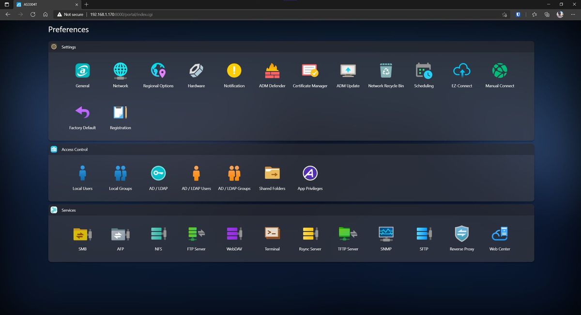The width and height of the screenshot is (581, 315).
Task: Open Rsync Server icon
Action: 310,234
